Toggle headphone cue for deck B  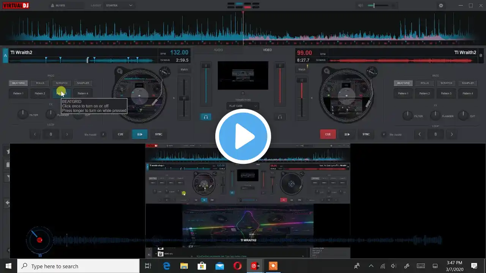click(x=280, y=117)
